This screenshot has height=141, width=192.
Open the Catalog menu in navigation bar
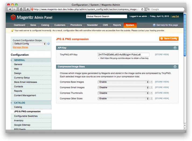(x=45, y=25)
